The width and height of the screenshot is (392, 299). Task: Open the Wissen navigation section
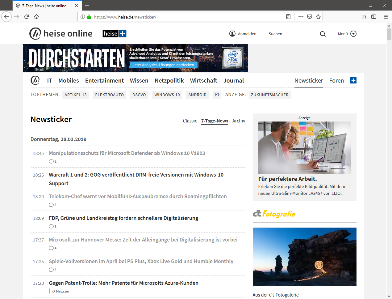[139, 80]
